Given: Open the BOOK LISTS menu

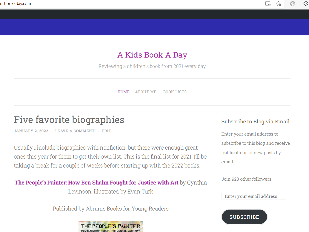Looking at the screenshot, I should (175, 92).
